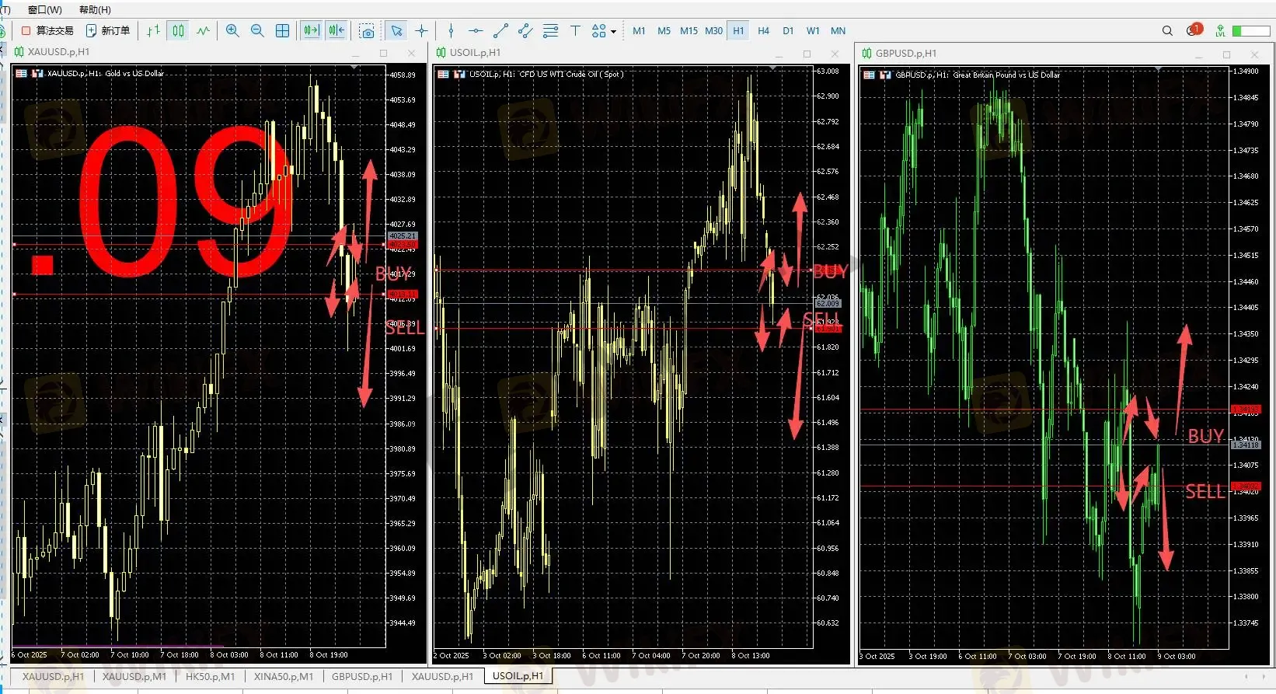1276x694 pixels.
Task: Click the 63.008 price on USOIL scale
Action: click(828, 71)
